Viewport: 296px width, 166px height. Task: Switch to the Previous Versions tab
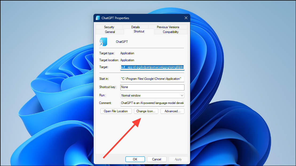point(168,27)
